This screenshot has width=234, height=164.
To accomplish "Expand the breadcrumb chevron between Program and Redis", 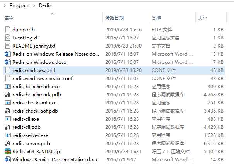I will click(34, 5).
